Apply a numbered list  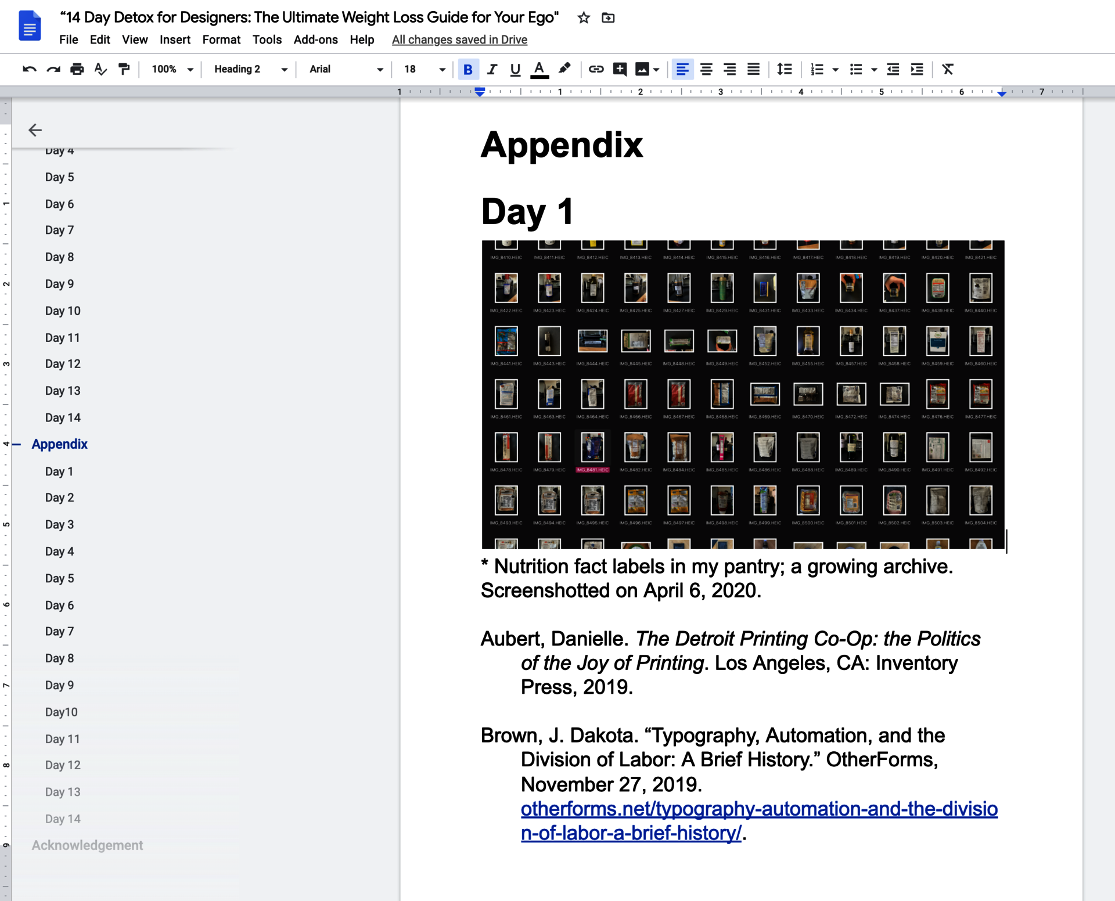tap(817, 70)
